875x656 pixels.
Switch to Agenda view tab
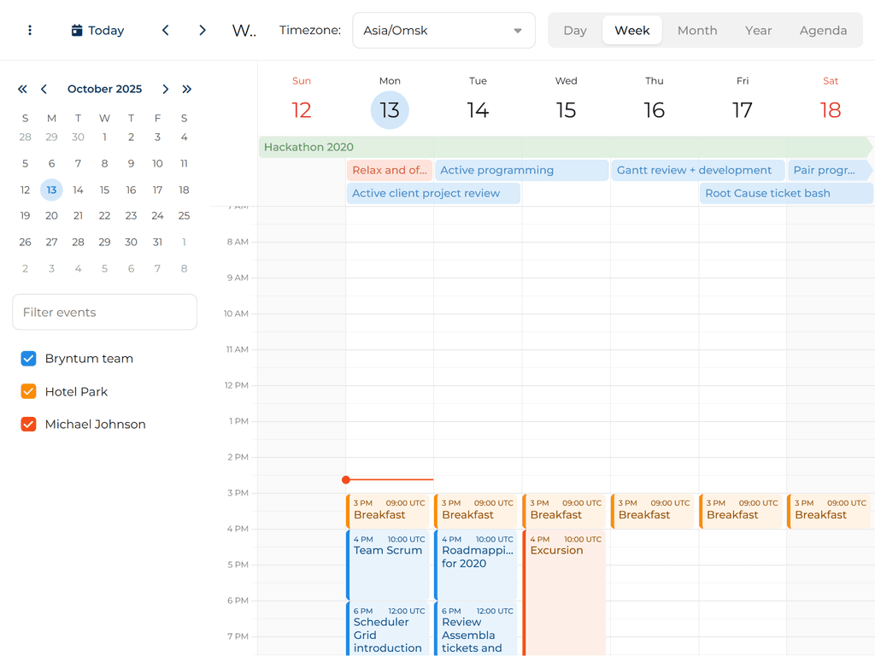823,30
